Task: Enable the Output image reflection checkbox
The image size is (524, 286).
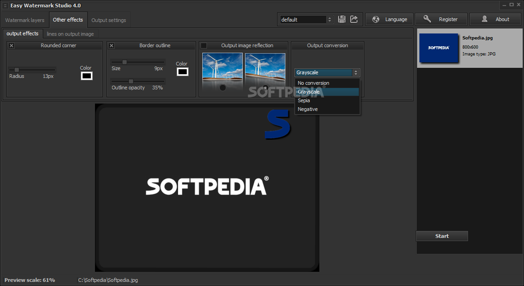Action: [204, 46]
